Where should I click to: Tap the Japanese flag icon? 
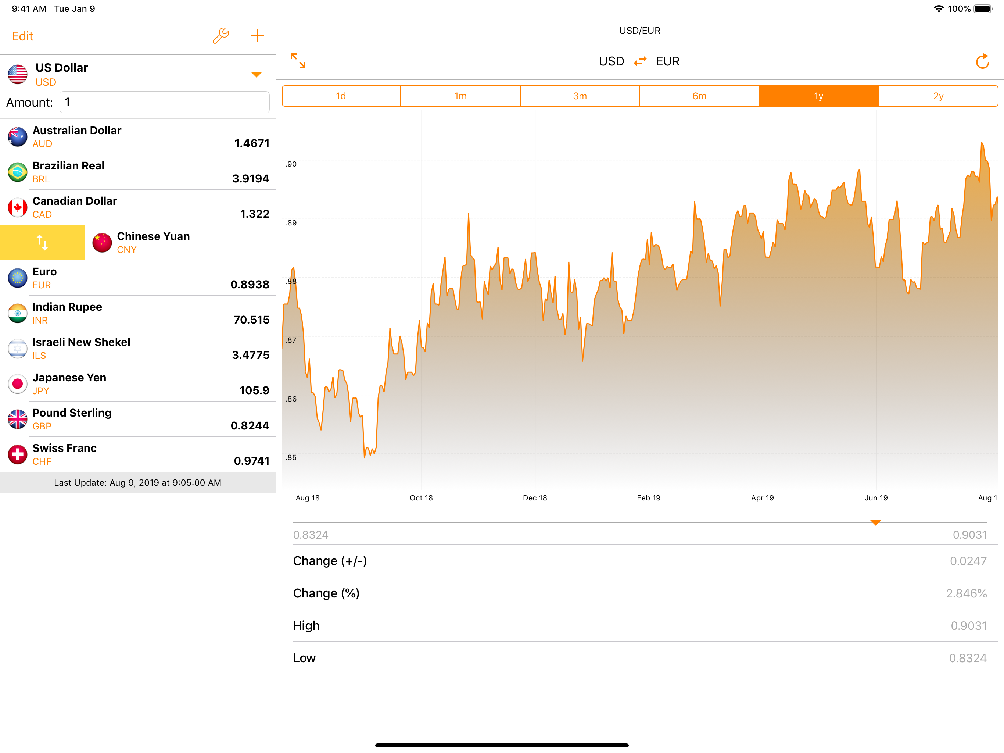pos(18,384)
